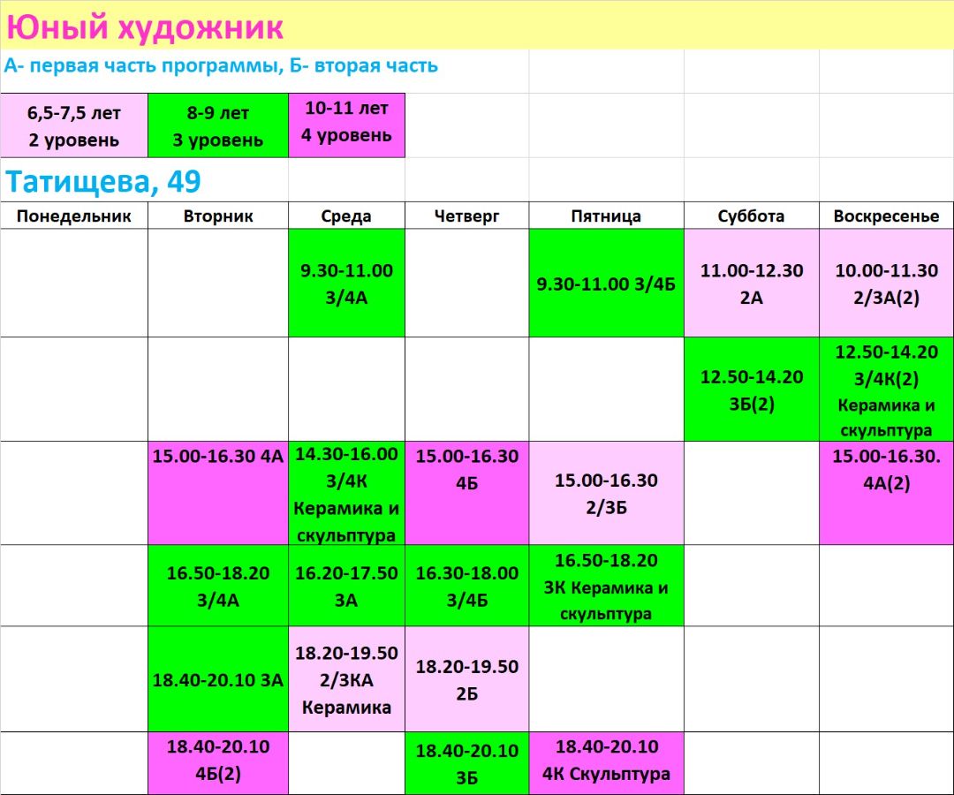Click the Юный художник title
This screenshot has width=954, height=795.
tap(145, 27)
